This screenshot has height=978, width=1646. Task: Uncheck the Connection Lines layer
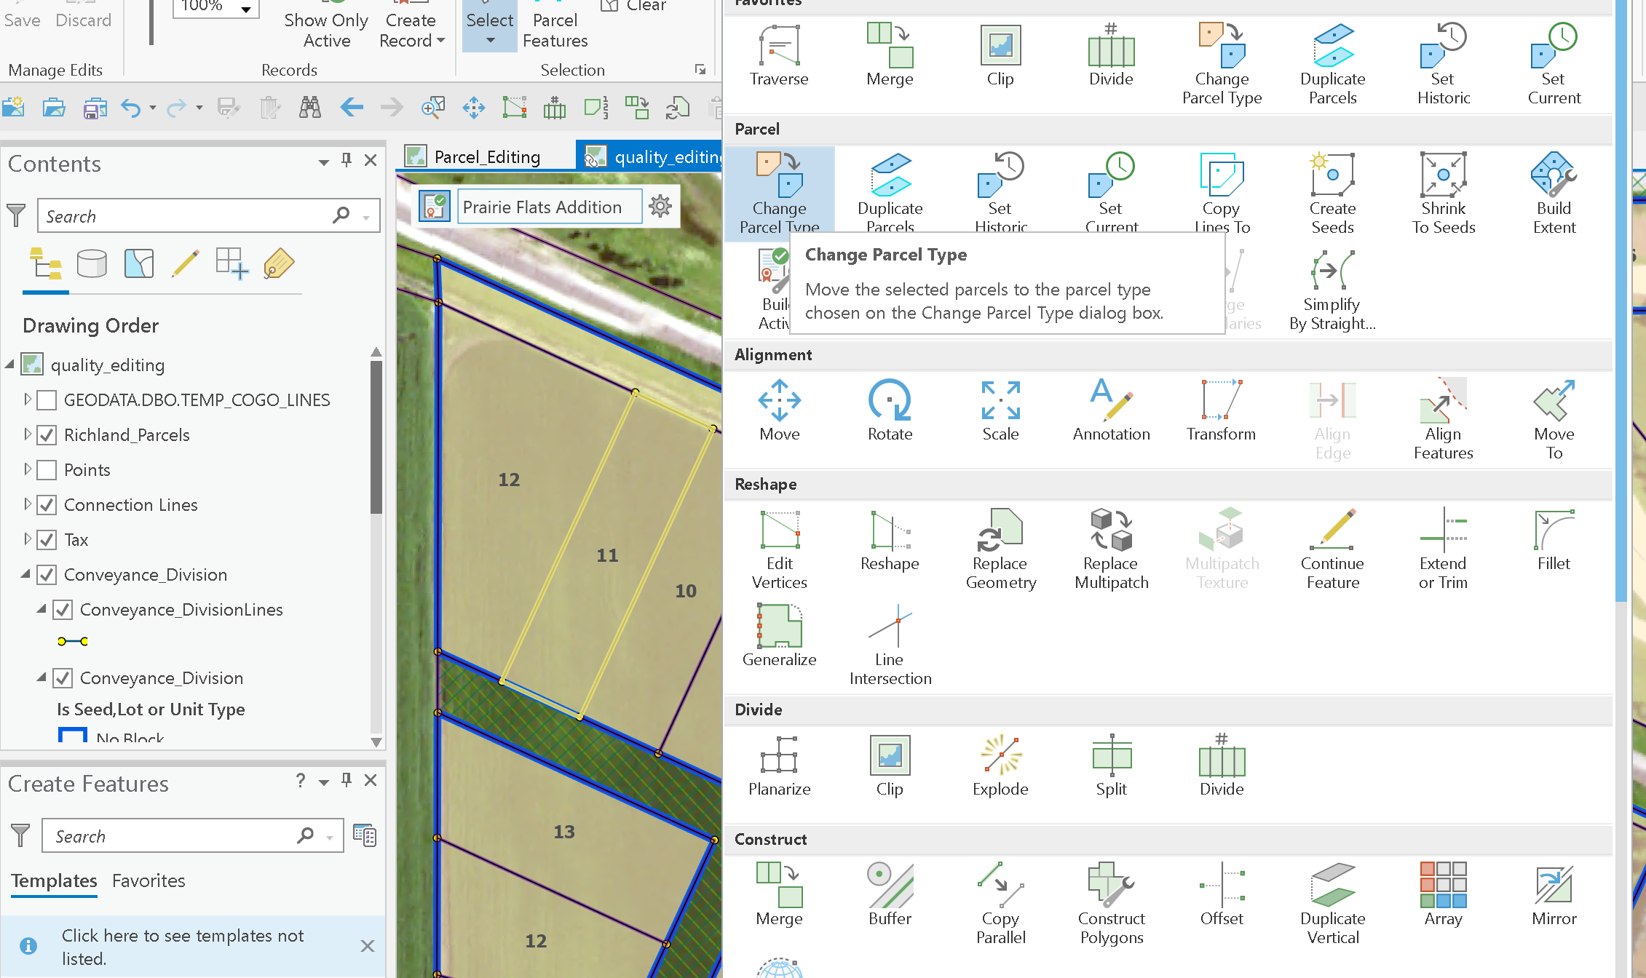click(x=46, y=504)
